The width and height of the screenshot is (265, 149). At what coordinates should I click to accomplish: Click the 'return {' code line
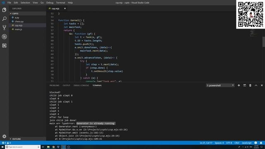click(x=69, y=30)
